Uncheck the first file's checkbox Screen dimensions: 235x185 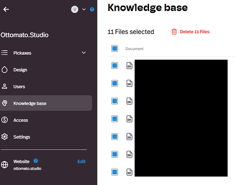point(114,65)
